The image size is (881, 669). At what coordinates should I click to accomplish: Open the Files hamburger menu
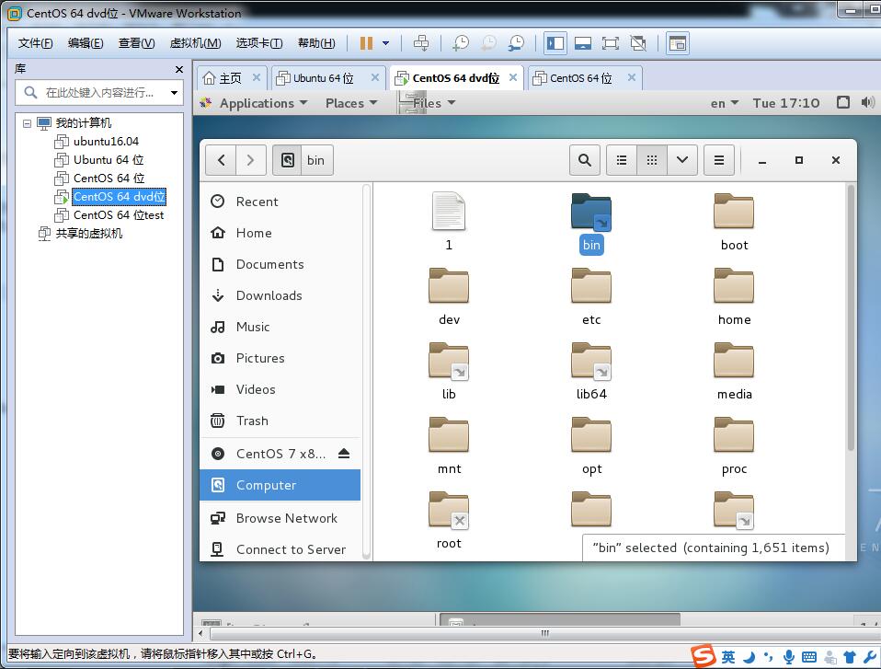click(x=718, y=160)
